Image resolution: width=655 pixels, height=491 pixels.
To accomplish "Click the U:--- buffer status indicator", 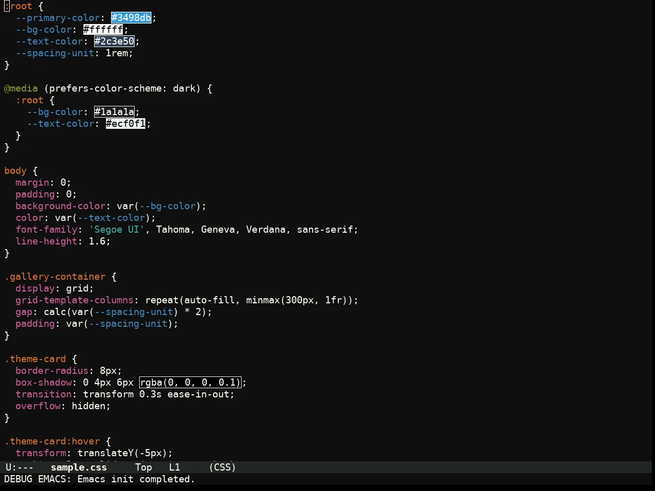I will click(19, 467).
